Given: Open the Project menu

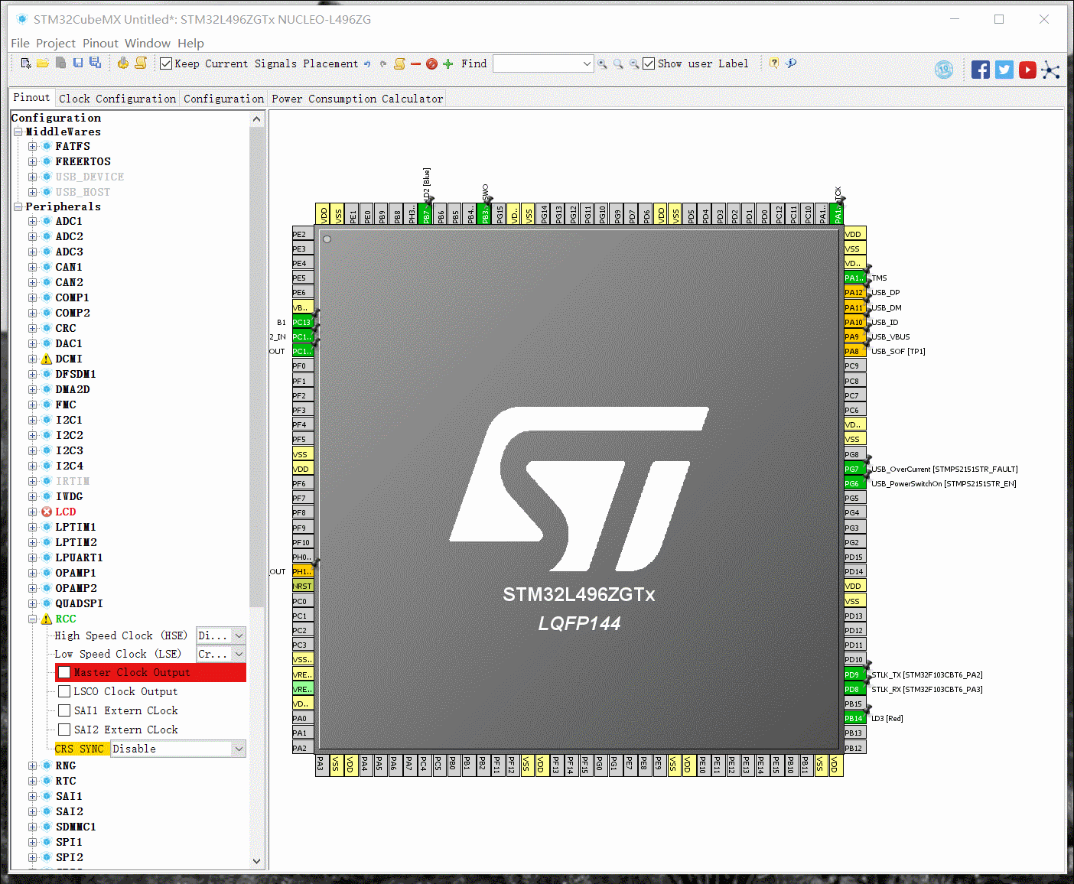Looking at the screenshot, I should tap(56, 44).
